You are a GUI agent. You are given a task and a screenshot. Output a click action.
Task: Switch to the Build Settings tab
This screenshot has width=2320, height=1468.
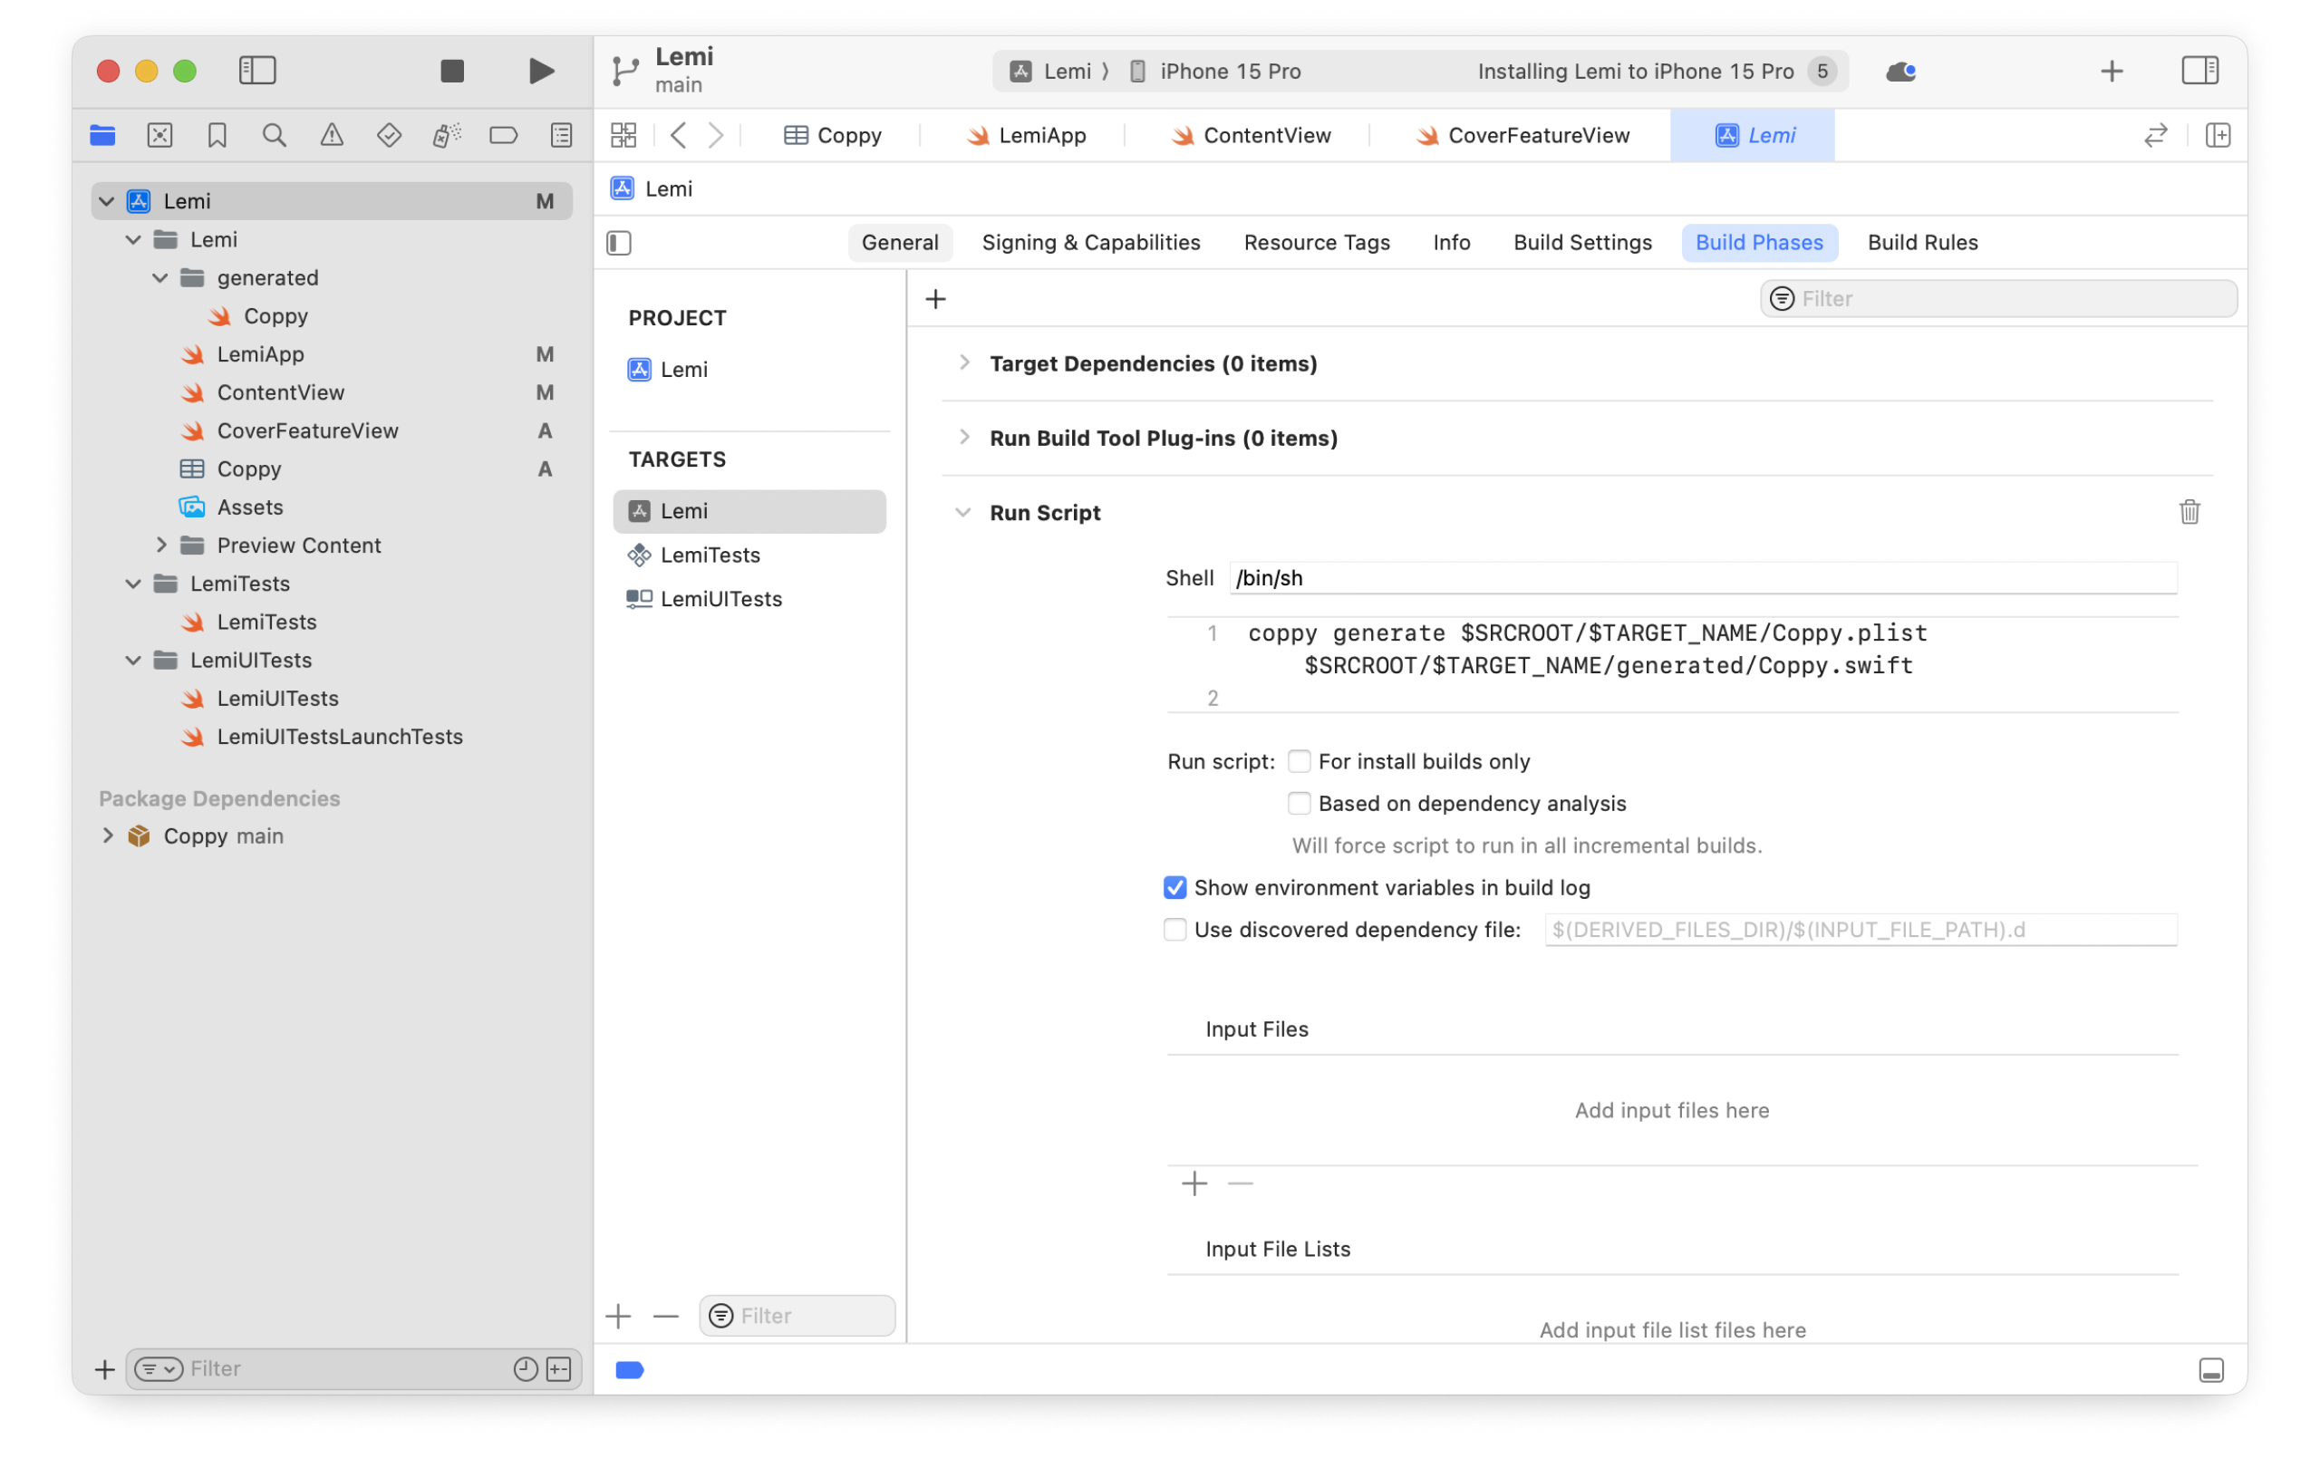[1582, 242]
